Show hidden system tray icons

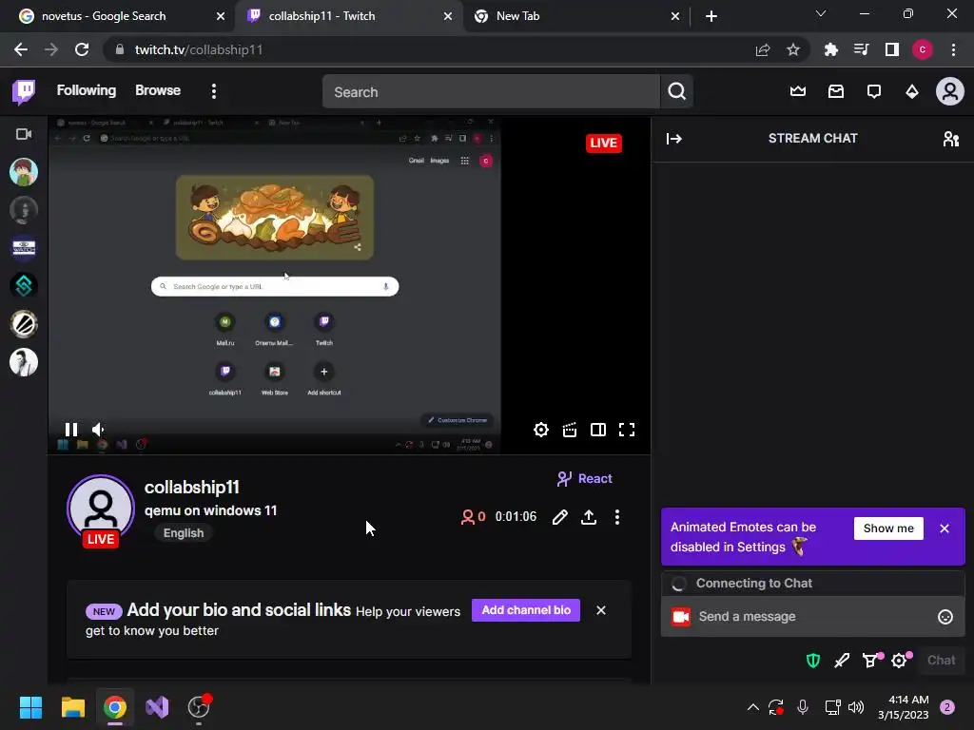pos(753,707)
